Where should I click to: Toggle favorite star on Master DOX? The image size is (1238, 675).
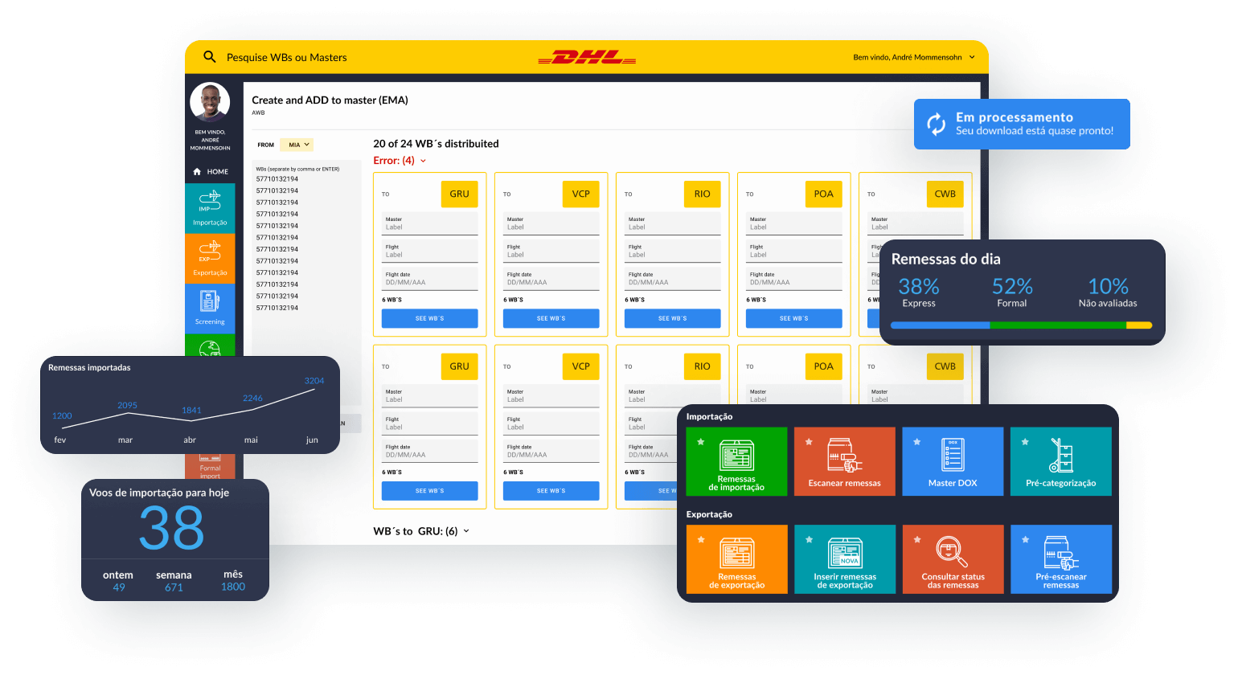click(x=917, y=442)
